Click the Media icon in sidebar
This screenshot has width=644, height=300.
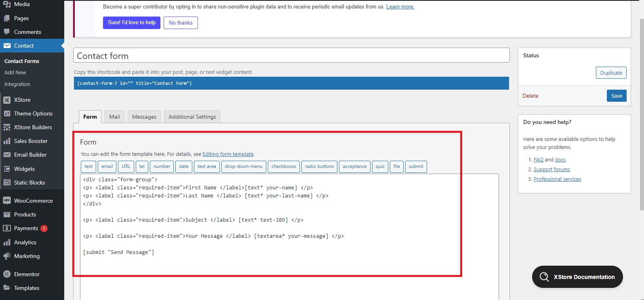tap(7, 4)
